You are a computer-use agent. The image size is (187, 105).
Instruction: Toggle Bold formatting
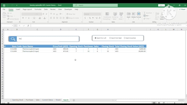pyautogui.click(x=23, y=18)
